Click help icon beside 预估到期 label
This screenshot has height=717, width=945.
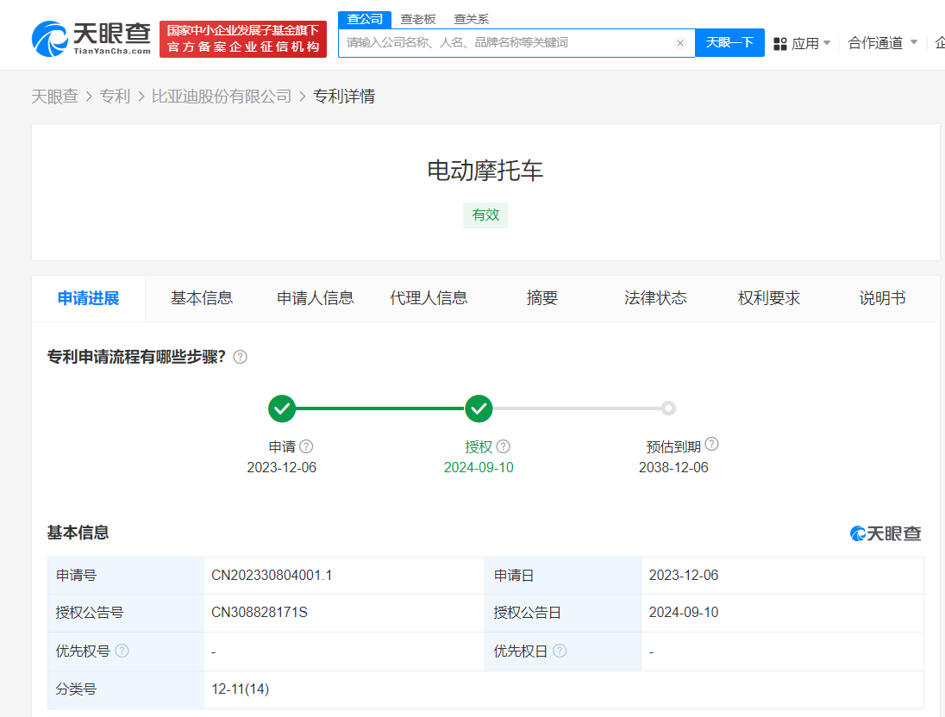(x=710, y=444)
